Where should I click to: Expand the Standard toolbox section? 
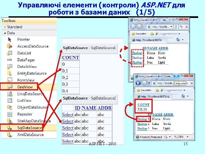(x=5, y=27)
